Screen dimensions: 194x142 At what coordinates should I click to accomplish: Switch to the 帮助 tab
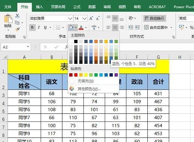coord(137,7)
